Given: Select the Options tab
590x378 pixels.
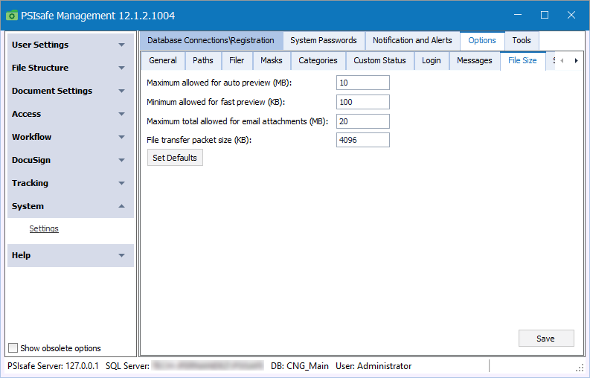Looking at the screenshot, I should 482,40.
